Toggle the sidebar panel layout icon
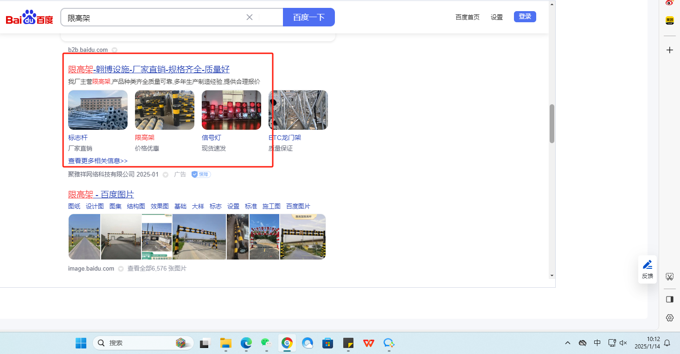680x354 pixels. pyautogui.click(x=669, y=299)
